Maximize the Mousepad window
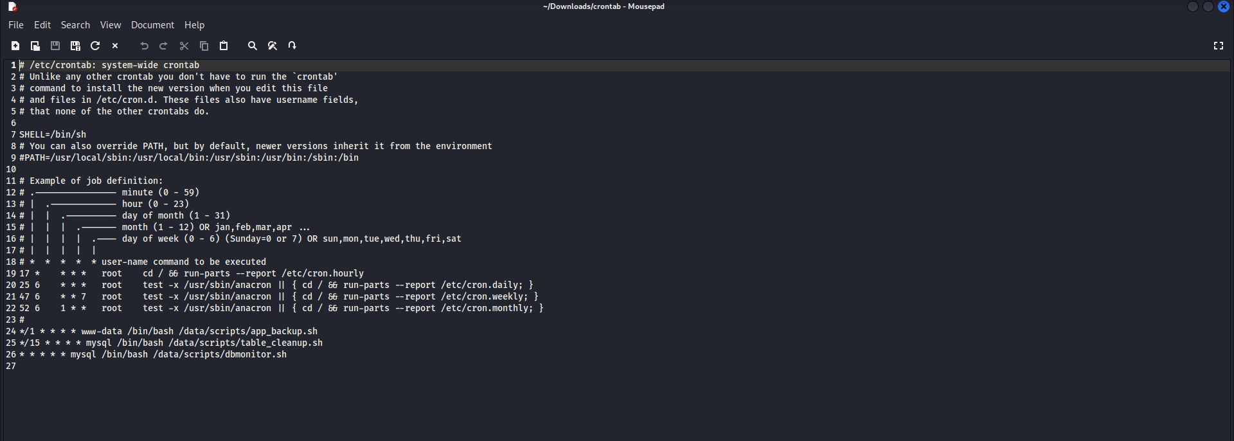1234x441 pixels. (x=1208, y=6)
